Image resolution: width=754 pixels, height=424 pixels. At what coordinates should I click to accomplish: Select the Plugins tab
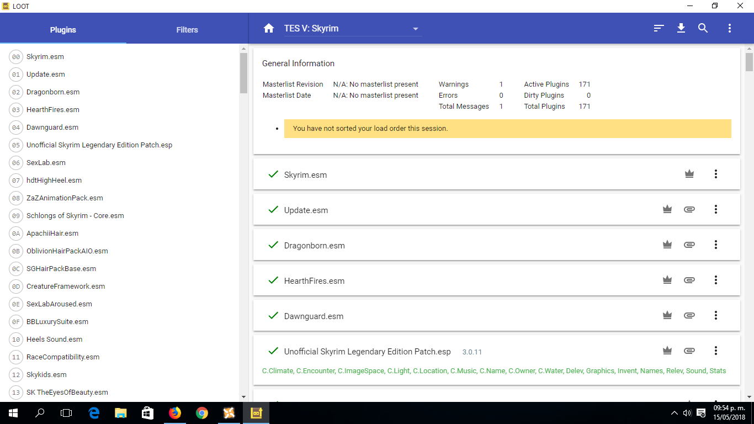point(63,30)
